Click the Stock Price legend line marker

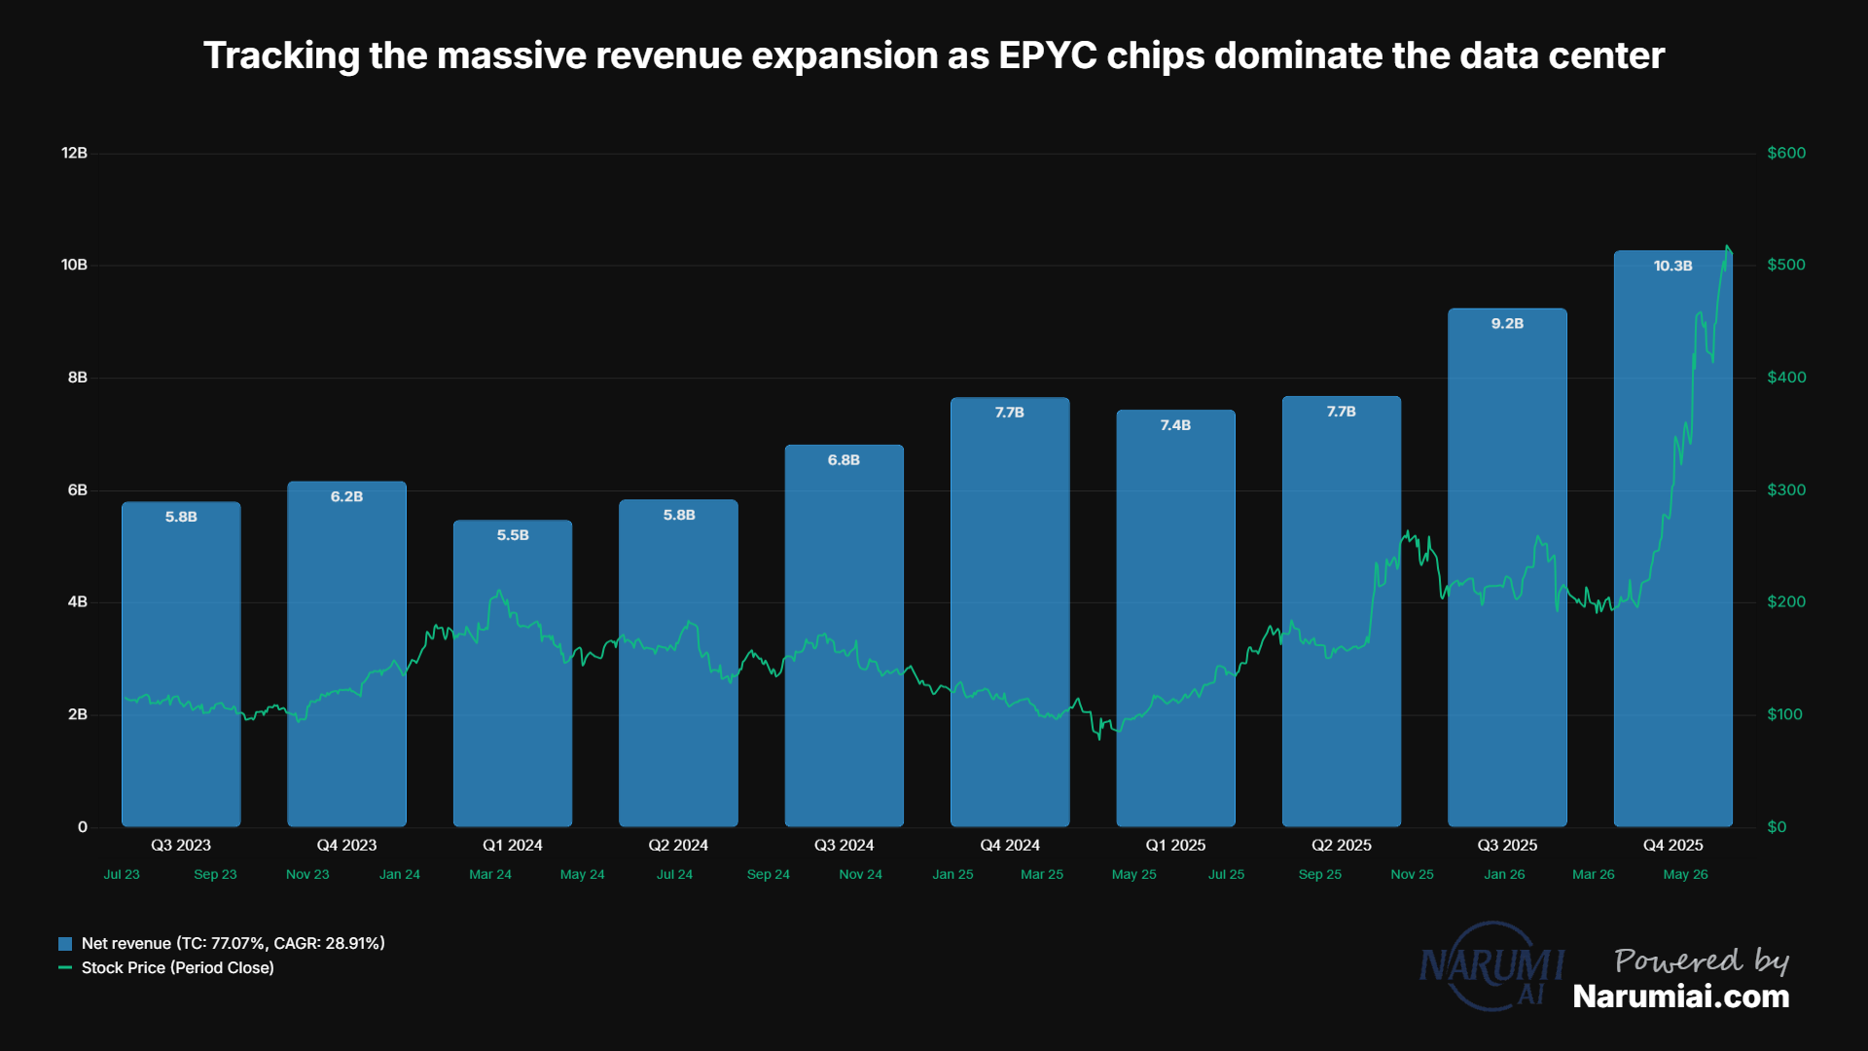[x=65, y=968]
